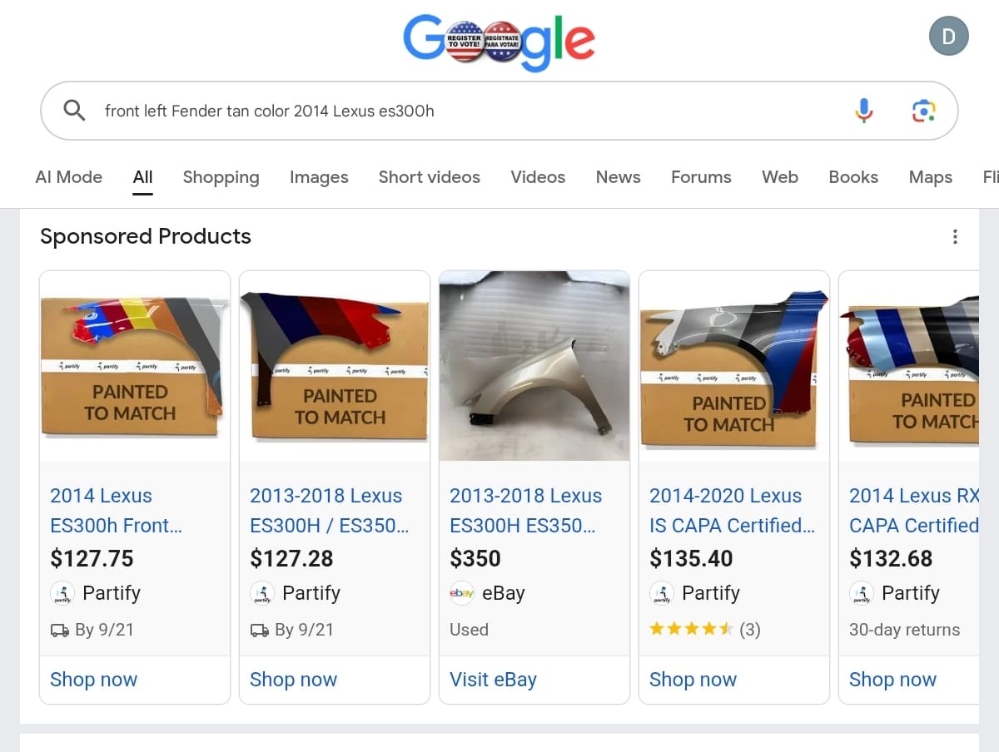Select the Forums tab
This screenshot has width=999, height=752.
701,177
